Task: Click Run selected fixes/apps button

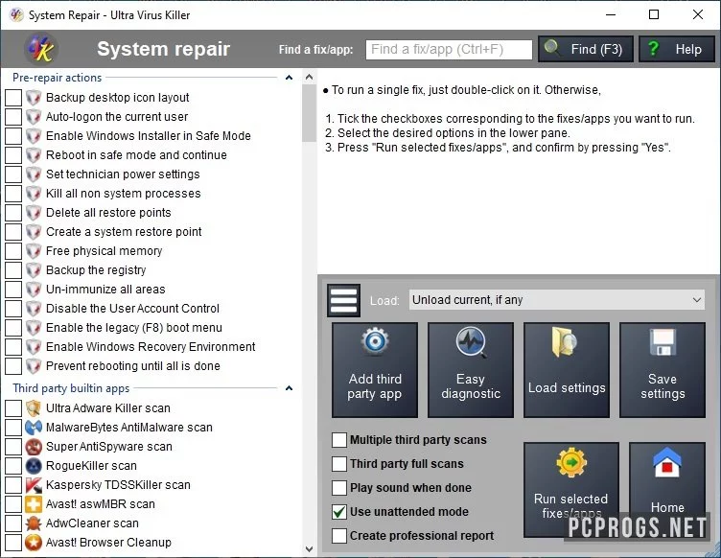Action: [571, 490]
